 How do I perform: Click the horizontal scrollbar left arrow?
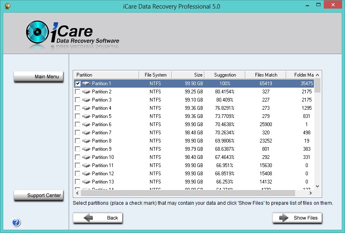[x=77, y=193]
